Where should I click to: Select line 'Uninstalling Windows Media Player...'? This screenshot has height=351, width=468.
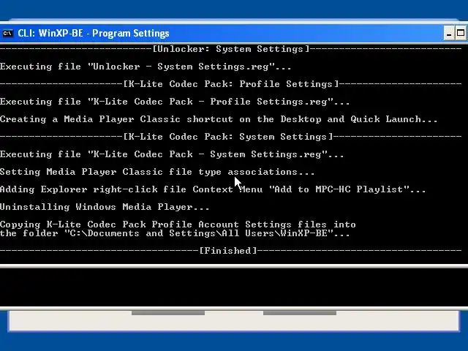[105, 207]
